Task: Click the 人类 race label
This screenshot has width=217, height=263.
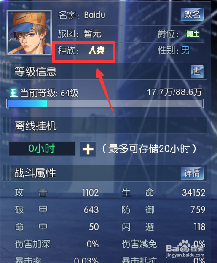Action: click(96, 50)
